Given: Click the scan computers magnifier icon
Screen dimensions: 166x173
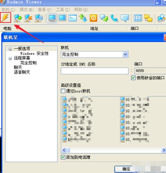Looking at the screenshot, I should pos(162,18).
